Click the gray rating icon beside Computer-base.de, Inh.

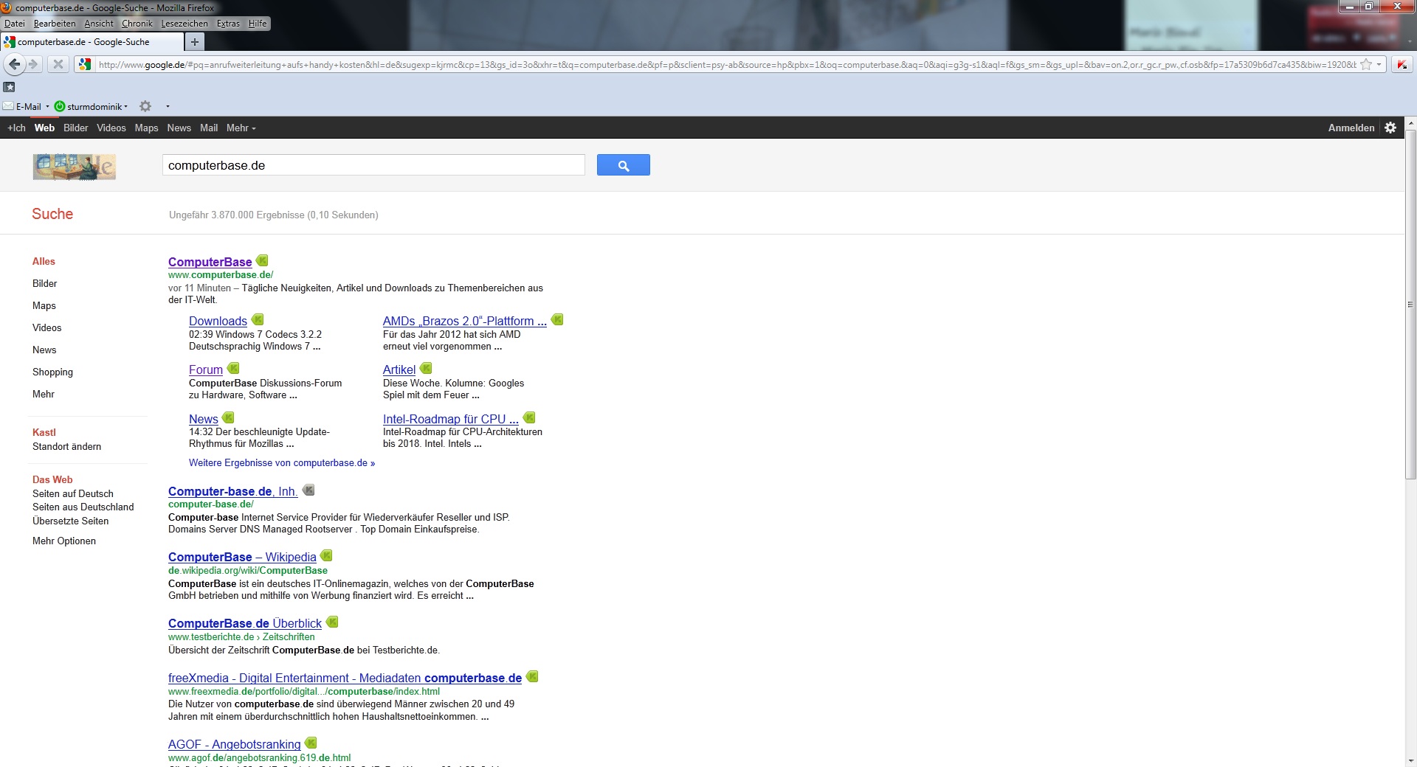308,490
